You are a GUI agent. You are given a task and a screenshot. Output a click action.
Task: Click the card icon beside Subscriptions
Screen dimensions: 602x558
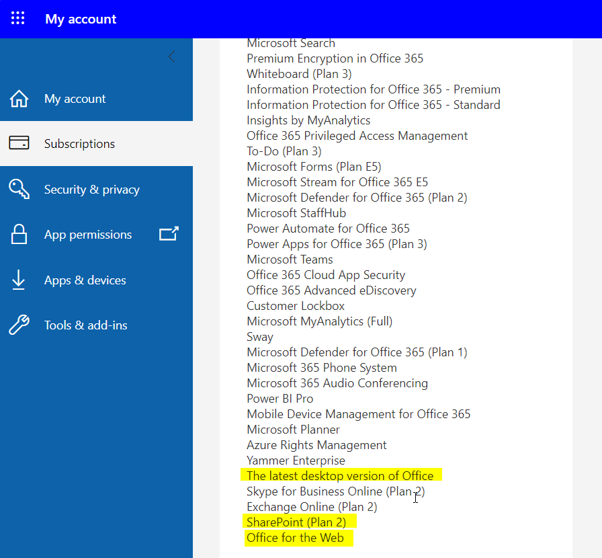pyautogui.click(x=19, y=143)
